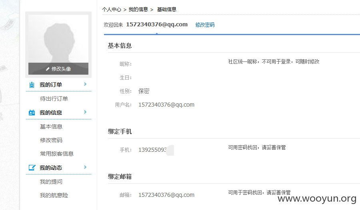360x210 pixels.
Task: Click the hint 可用密码找回，请妥善保管
Action: (x=257, y=147)
